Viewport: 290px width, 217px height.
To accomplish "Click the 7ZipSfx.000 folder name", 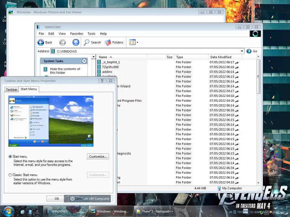I will tap(110, 67).
